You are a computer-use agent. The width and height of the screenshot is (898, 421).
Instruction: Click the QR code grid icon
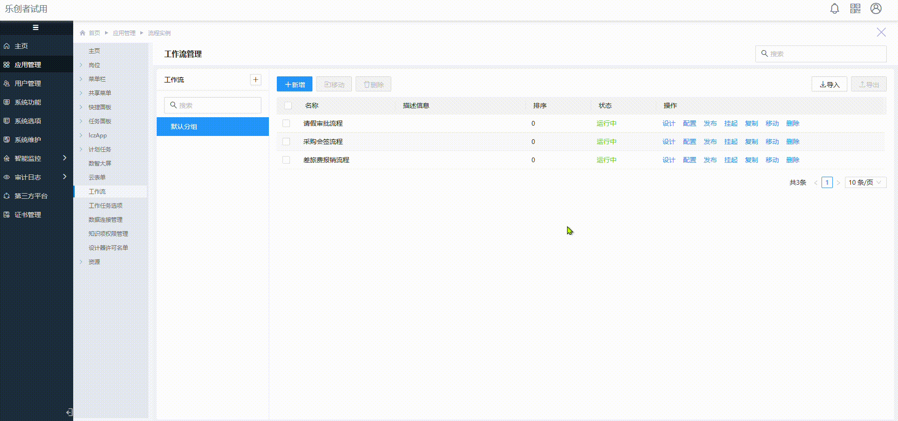tap(855, 9)
